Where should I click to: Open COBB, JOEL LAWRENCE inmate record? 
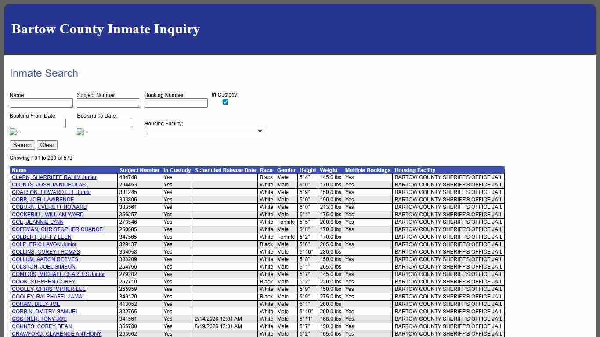[x=42, y=200]
